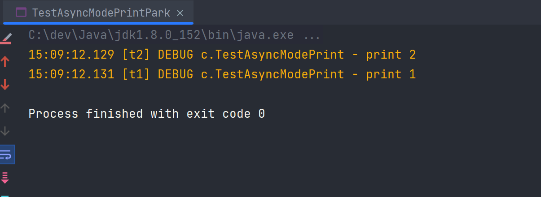Click the 15:09:12.129 timestamp
The image size is (541, 197).
coord(71,55)
